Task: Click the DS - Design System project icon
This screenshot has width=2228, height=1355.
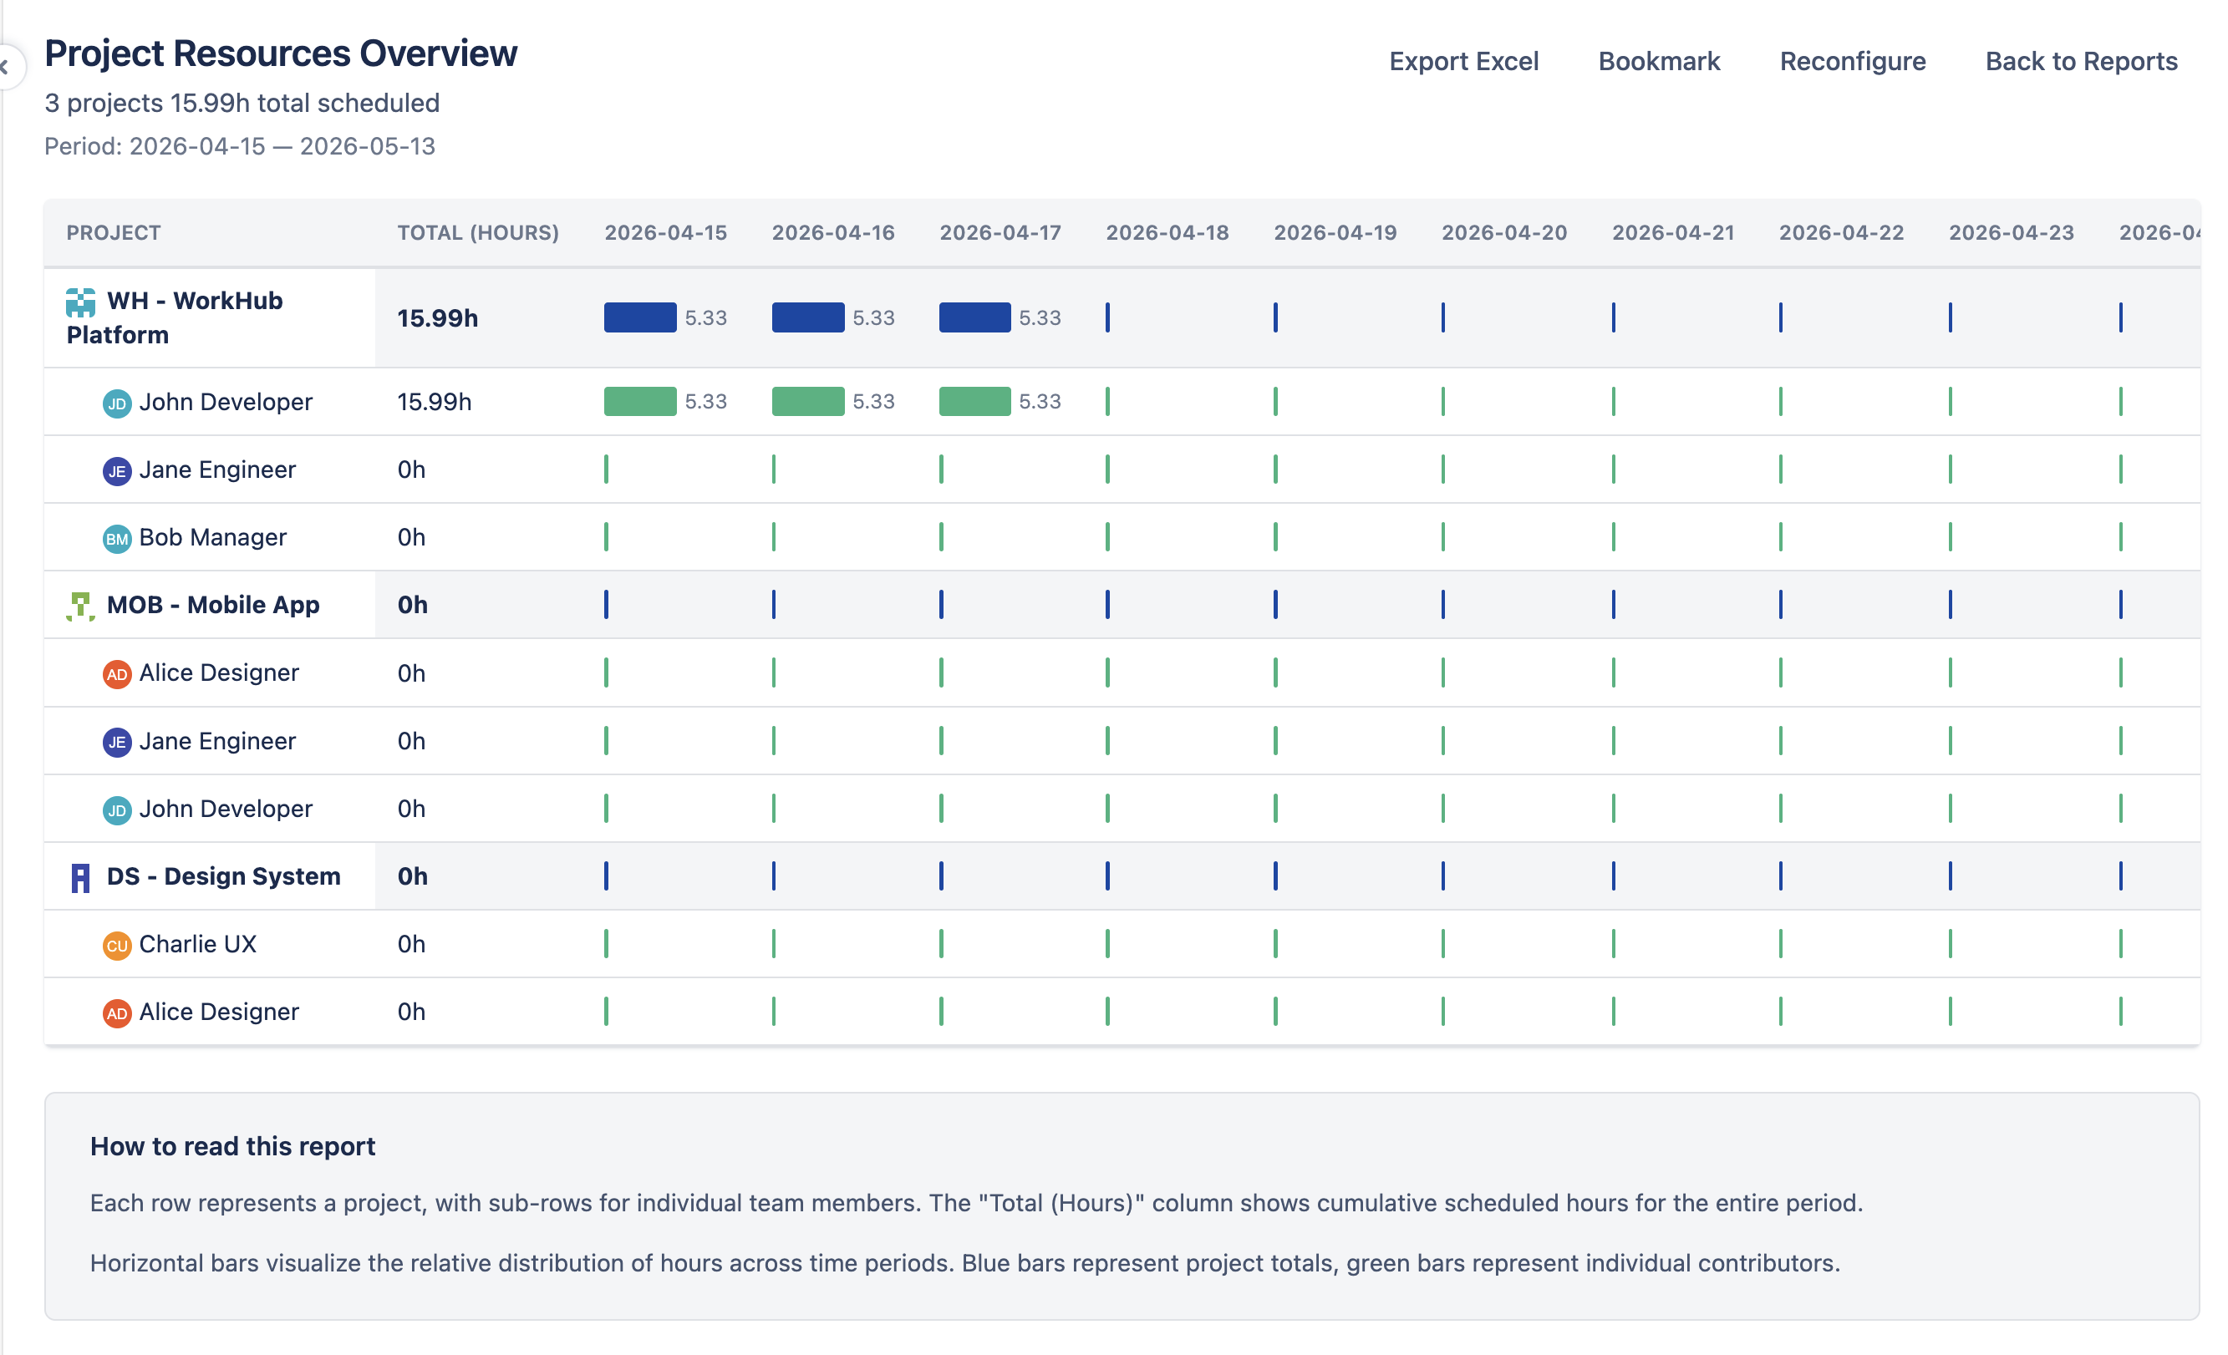Action: [x=79, y=876]
